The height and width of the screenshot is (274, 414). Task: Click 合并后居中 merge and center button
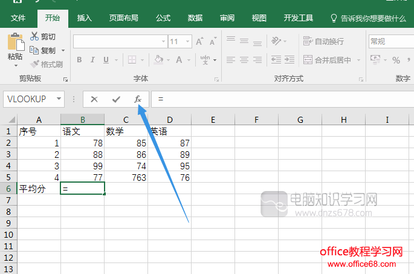pos(327,60)
